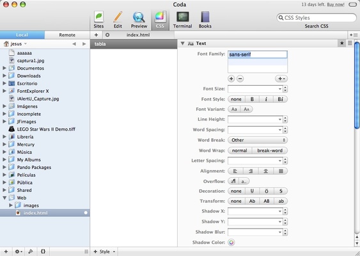Open the Shadow Color picker

point(231,242)
